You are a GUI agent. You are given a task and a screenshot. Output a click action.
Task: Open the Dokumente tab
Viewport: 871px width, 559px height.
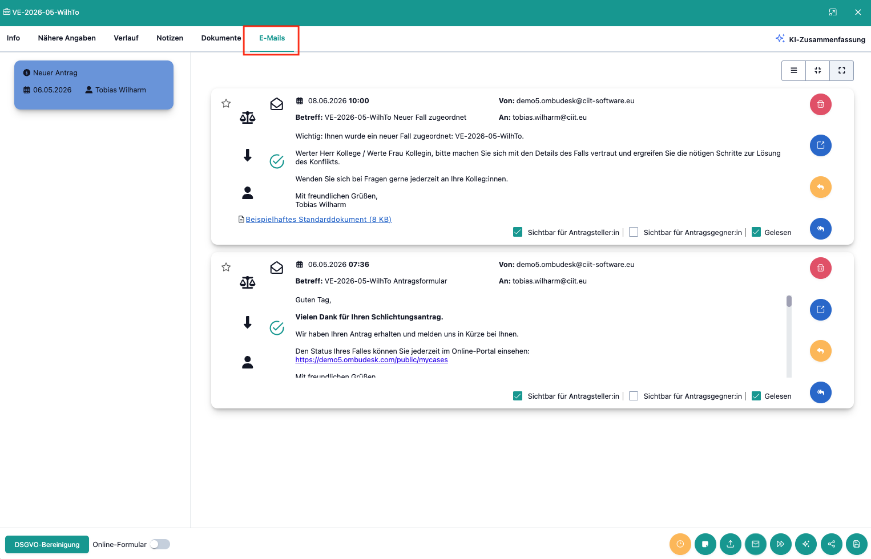click(x=221, y=38)
